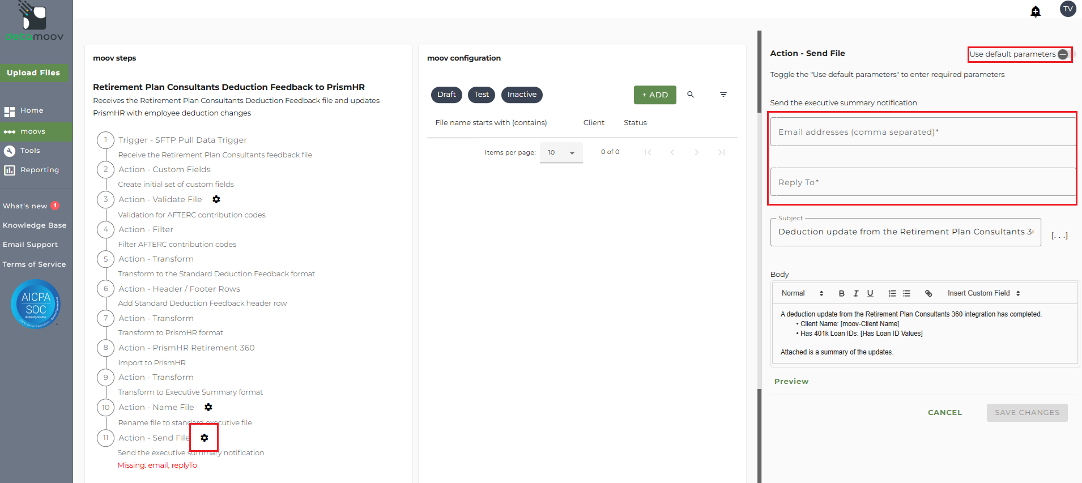Open the Insert Custom Field dropdown
The height and width of the screenshot is (483, 1082).
[984, 293]
